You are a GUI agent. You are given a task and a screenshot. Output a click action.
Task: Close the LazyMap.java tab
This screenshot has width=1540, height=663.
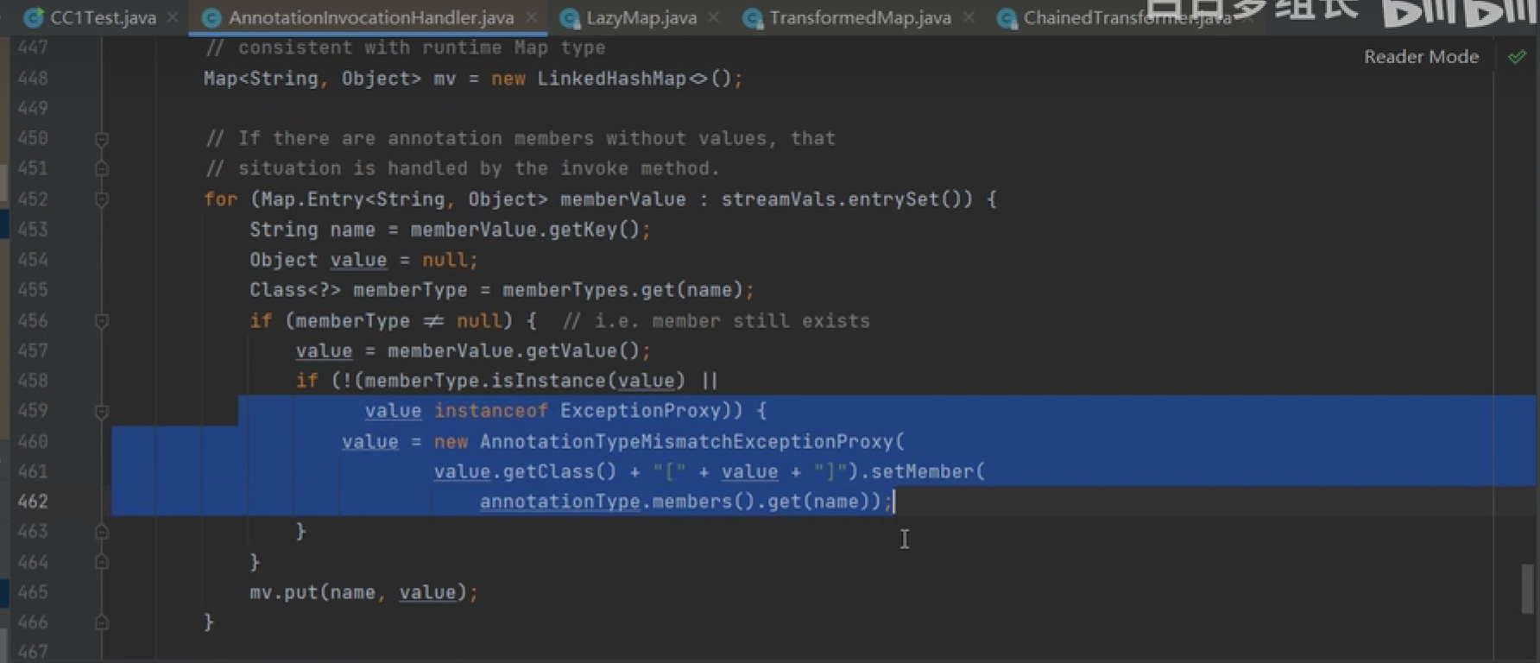[x=713, y=17]
